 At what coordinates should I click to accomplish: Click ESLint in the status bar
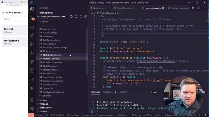(148, 115)
